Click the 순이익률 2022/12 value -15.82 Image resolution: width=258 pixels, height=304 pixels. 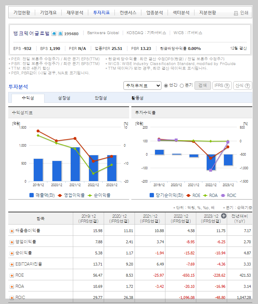click(x=189, y=253)
